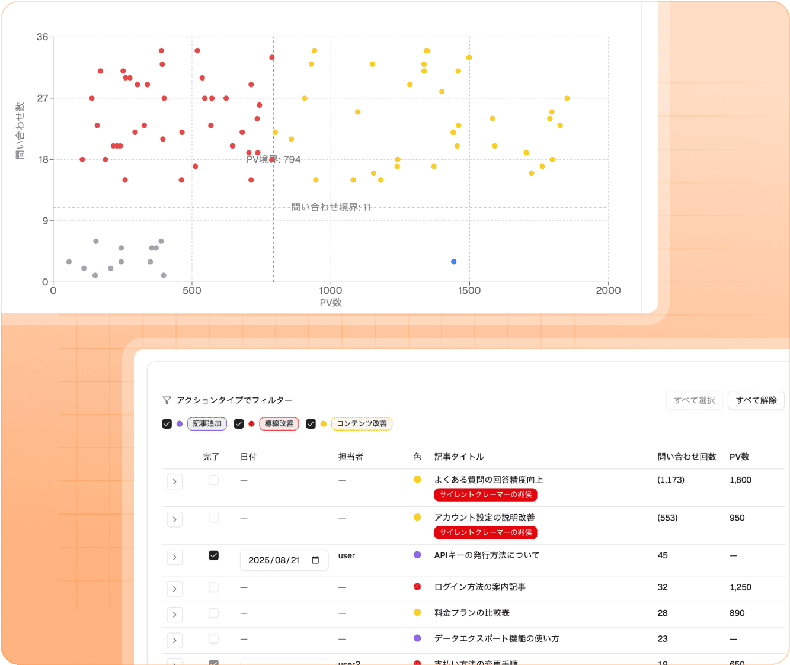Click the filter funnel icon

tap(167, 400)
